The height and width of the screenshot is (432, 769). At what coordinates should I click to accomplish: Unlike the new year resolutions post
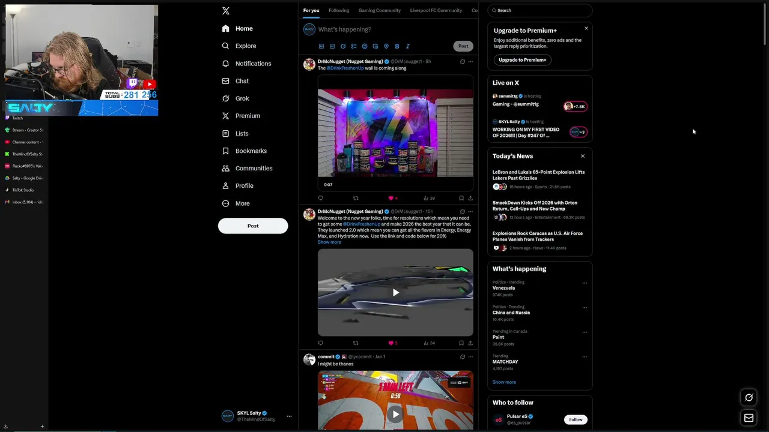[x=393, y=343]
